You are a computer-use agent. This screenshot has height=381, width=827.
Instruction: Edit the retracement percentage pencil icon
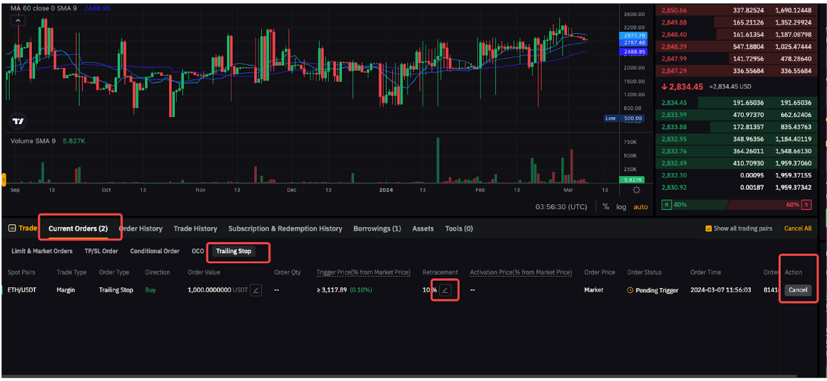(x=445, y=290)
